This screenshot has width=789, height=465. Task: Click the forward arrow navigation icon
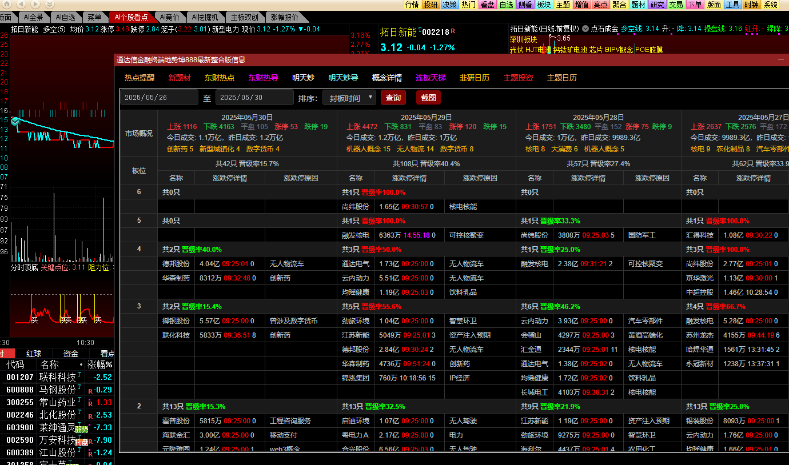click(x=34, y=5)
